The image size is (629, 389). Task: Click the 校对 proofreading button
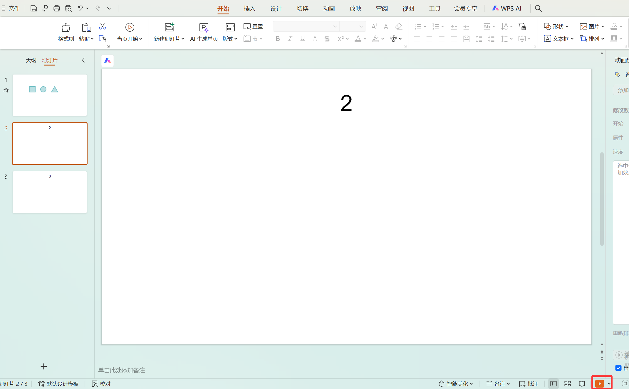click(101, 384)
